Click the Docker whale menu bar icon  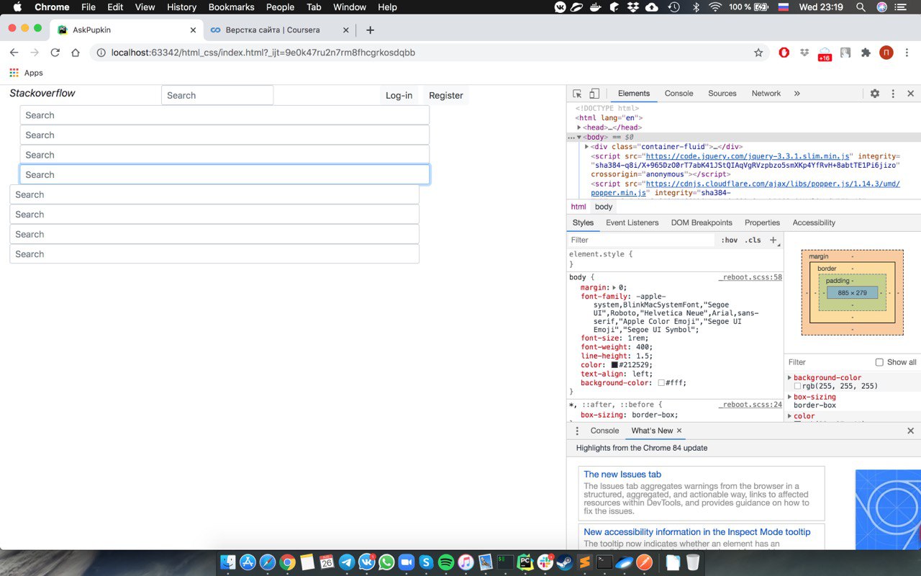pyautogui.click(x=595, y=7)
